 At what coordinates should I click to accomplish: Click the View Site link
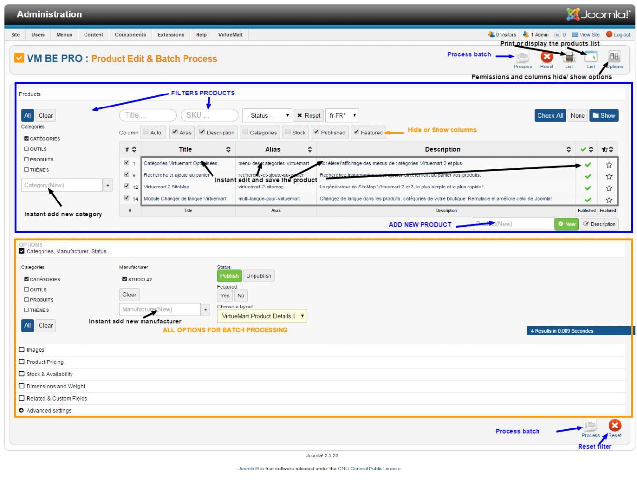pyautogui.click(x=586, y=35)
